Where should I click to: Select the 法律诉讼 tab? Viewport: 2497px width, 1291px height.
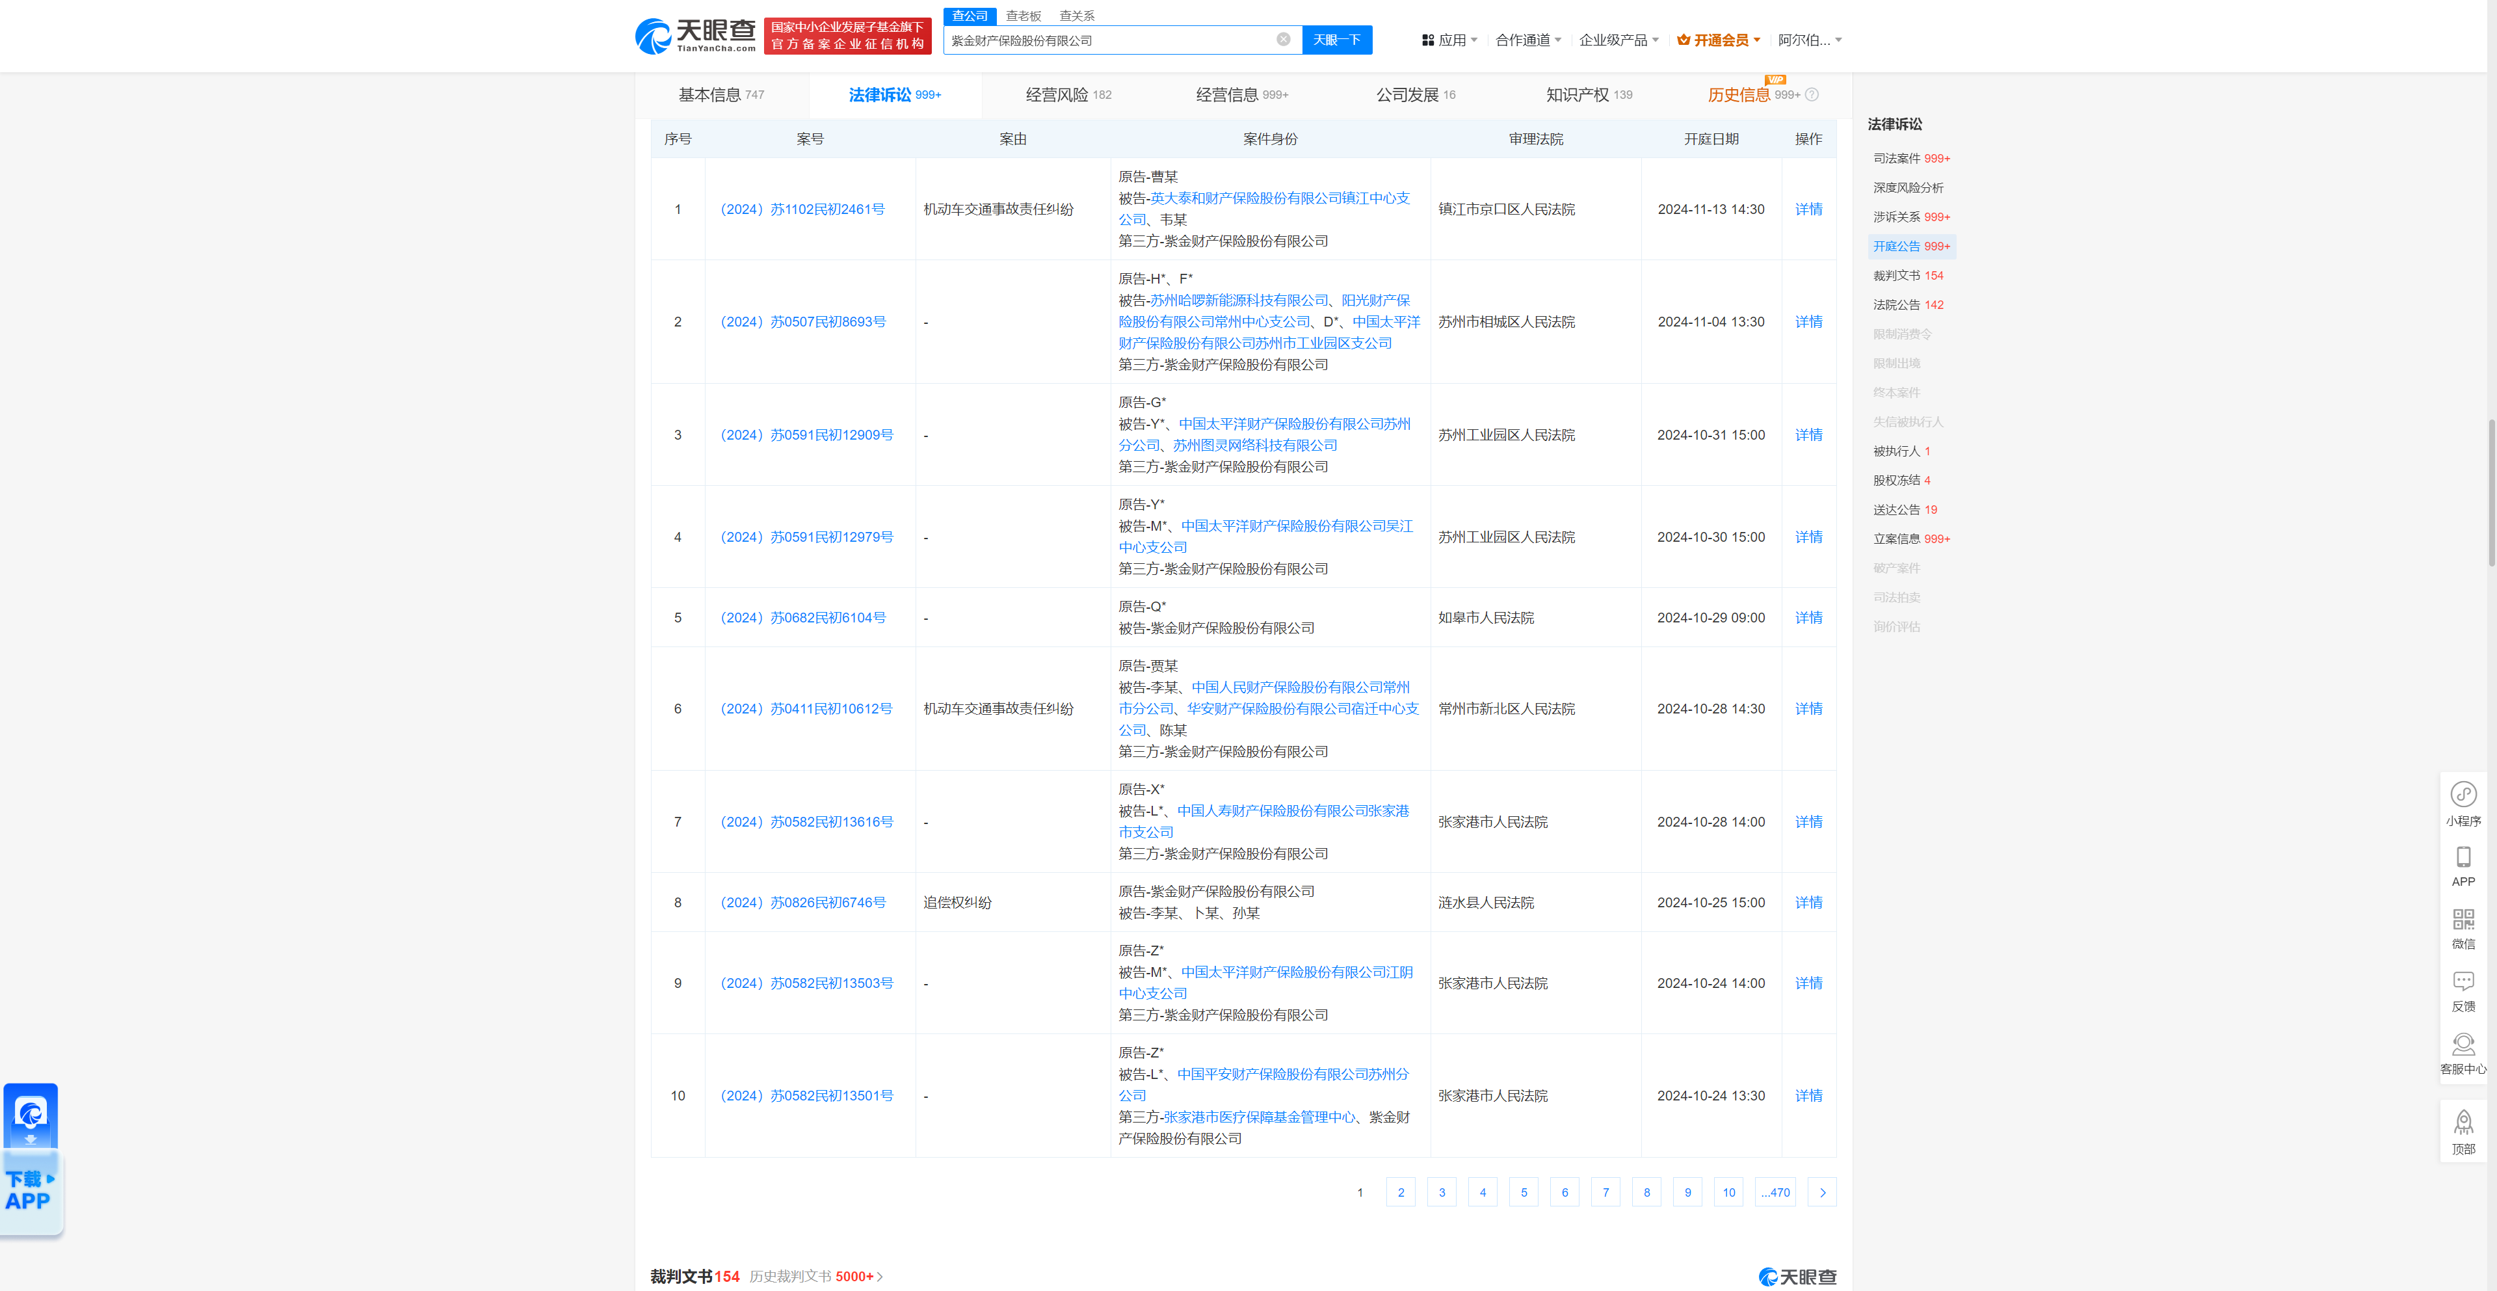[895, 95]
